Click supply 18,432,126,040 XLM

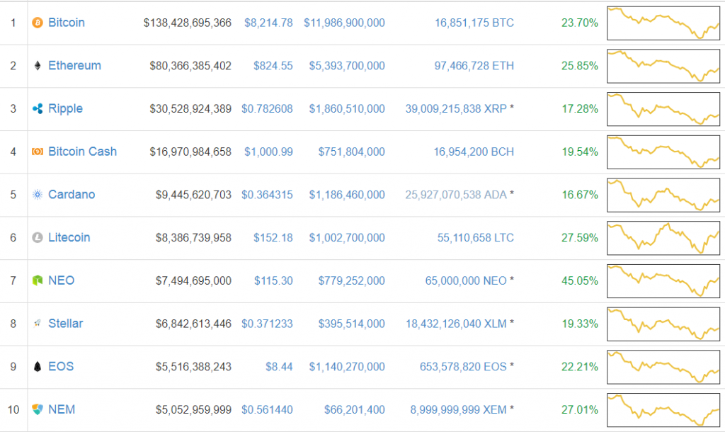(x=456, y=324)
